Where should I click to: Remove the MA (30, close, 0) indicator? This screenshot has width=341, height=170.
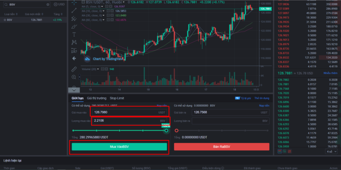(x=112, y=15)
